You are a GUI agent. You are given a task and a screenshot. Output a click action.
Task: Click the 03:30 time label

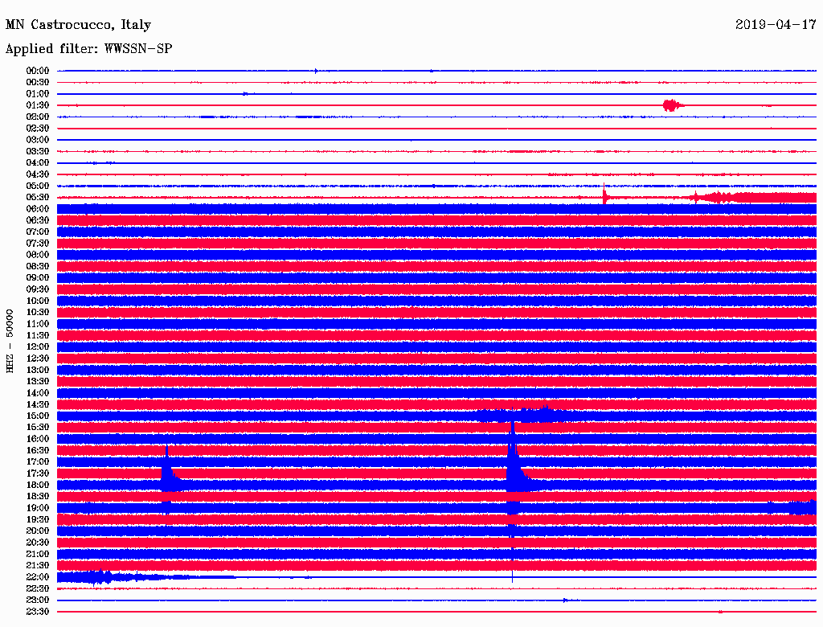coord(38,151)
